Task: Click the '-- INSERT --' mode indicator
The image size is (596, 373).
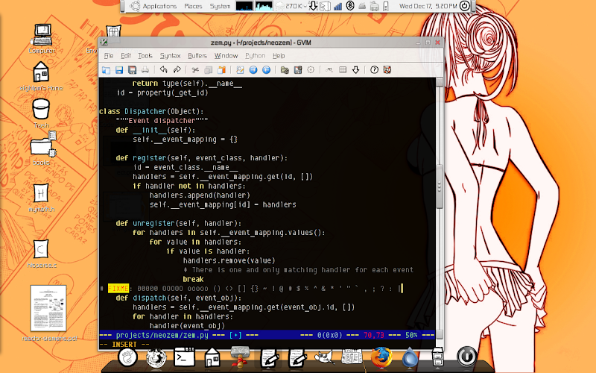Action: (124, 345)
